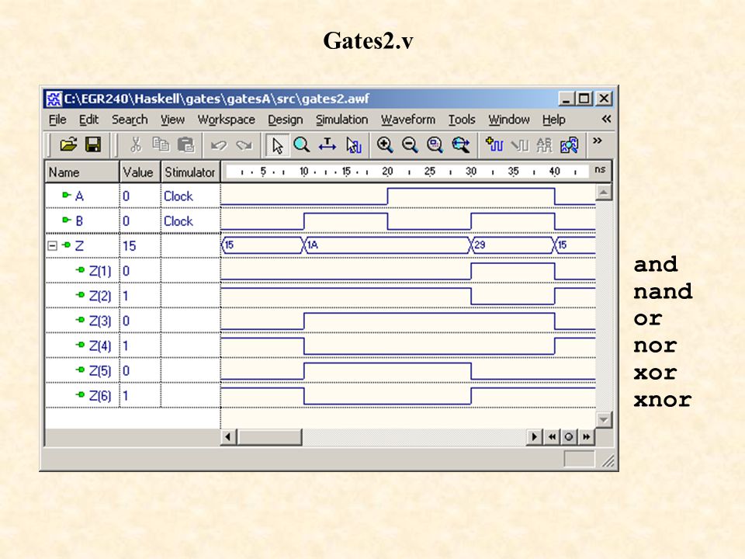Screen dimensions: 745x559
Task: Open the Search menu
Action: (x=130, y=120)
